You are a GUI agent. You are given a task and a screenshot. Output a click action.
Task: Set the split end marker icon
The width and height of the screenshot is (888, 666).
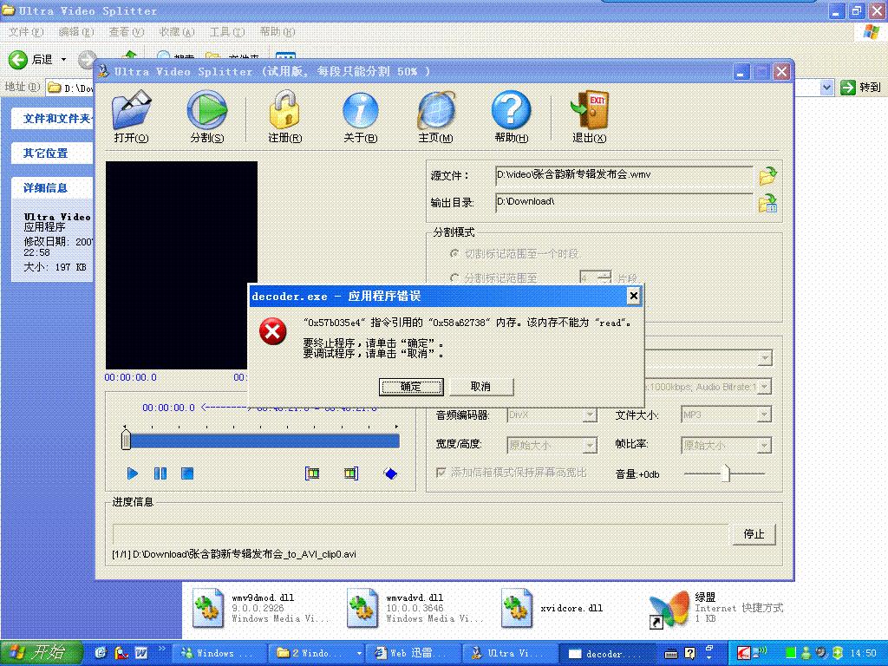(351, 473)
